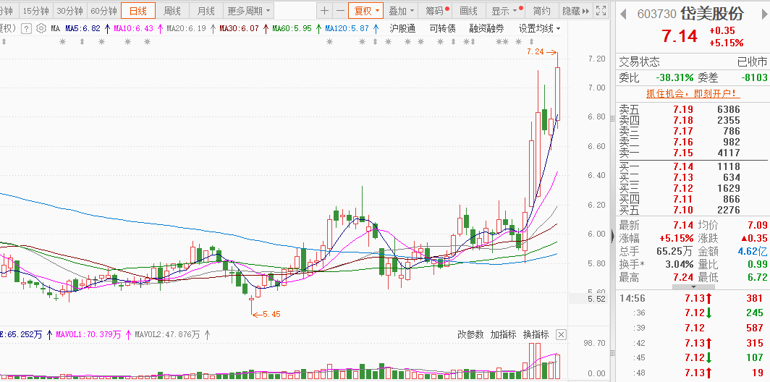Viewport: 770px width, 382px height.
Task: Click the 加指标 button
Action: pyautogui.click(x=504, y=334)
